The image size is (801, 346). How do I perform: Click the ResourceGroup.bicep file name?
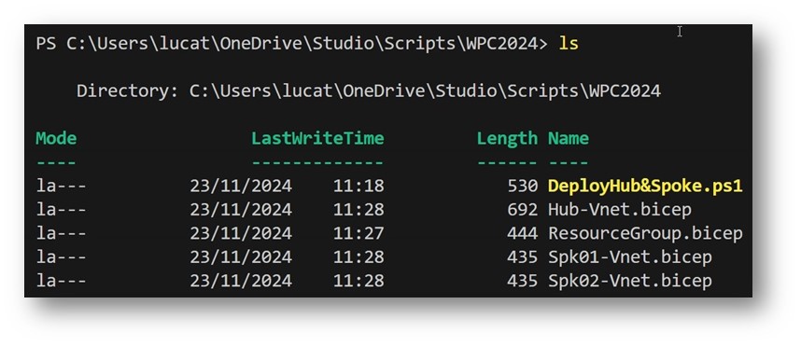645,233
